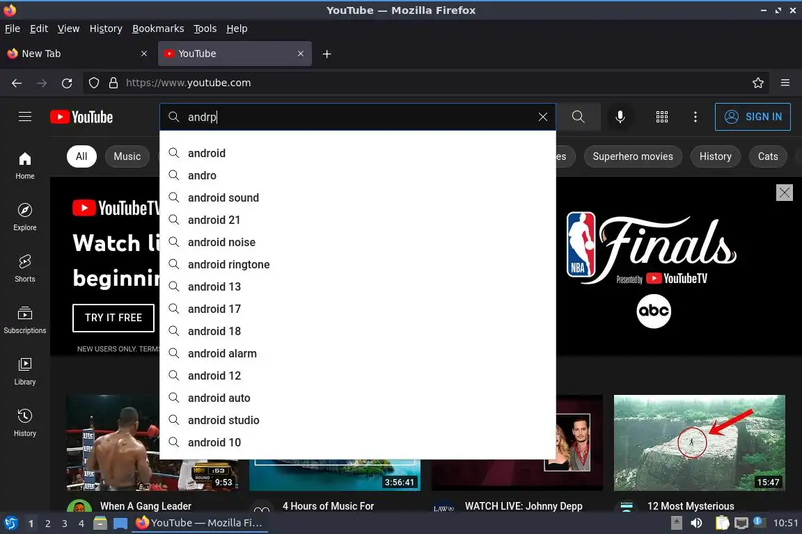The image size is (802, 534).
Task: Click the TRY IT FREE button
Action: pyautogui.click(x=113, y=318)
